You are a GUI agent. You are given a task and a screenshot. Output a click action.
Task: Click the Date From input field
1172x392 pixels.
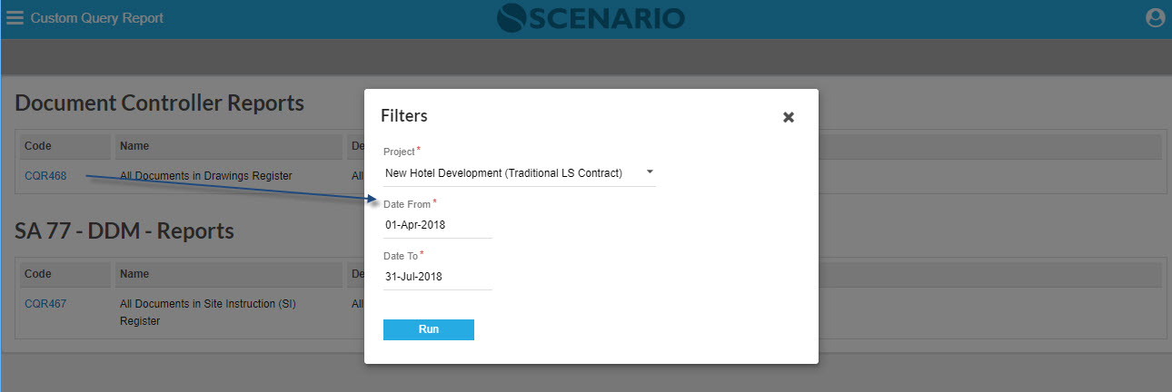coord(437,225)
